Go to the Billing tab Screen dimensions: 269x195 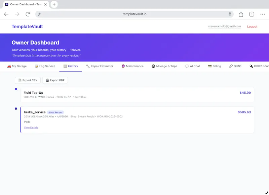click(215, 66)
